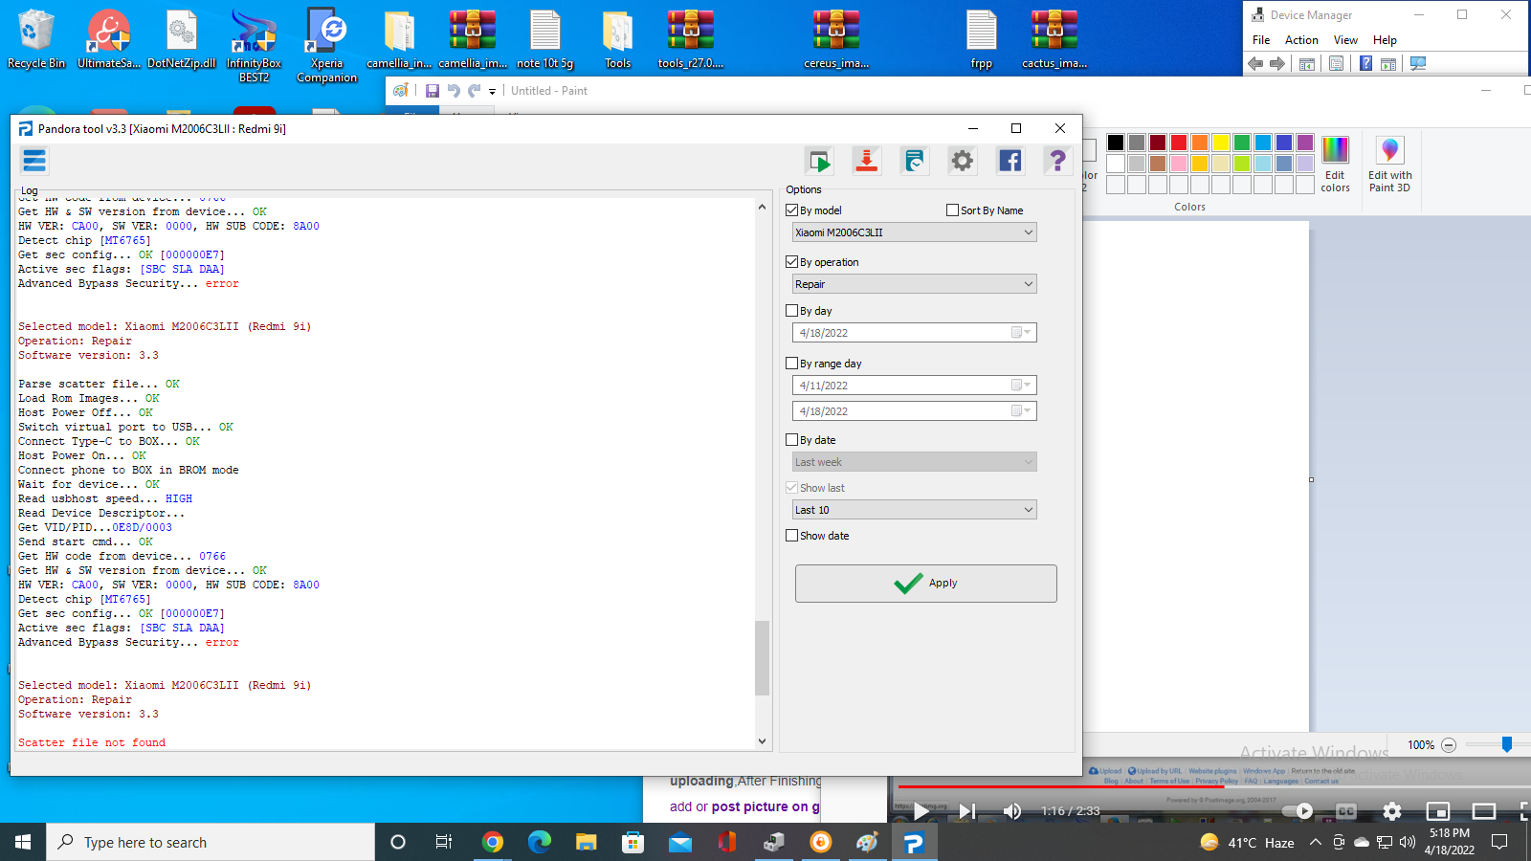This screenshot has width=1531, height=861.
Task: Click the purple help question mark icon
Action: coord(1057,161)
